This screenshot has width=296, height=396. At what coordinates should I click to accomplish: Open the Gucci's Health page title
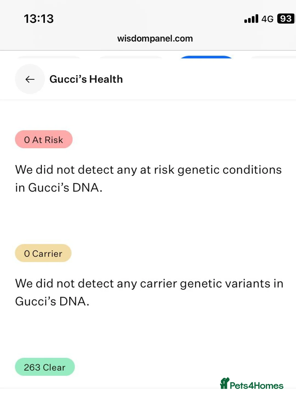86,79
